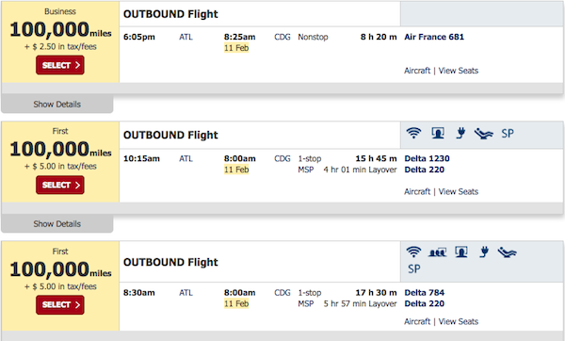The image size is (565, 341).
Task: Click personal video icon on Delta 784 flight
Action: click(461, 252)
